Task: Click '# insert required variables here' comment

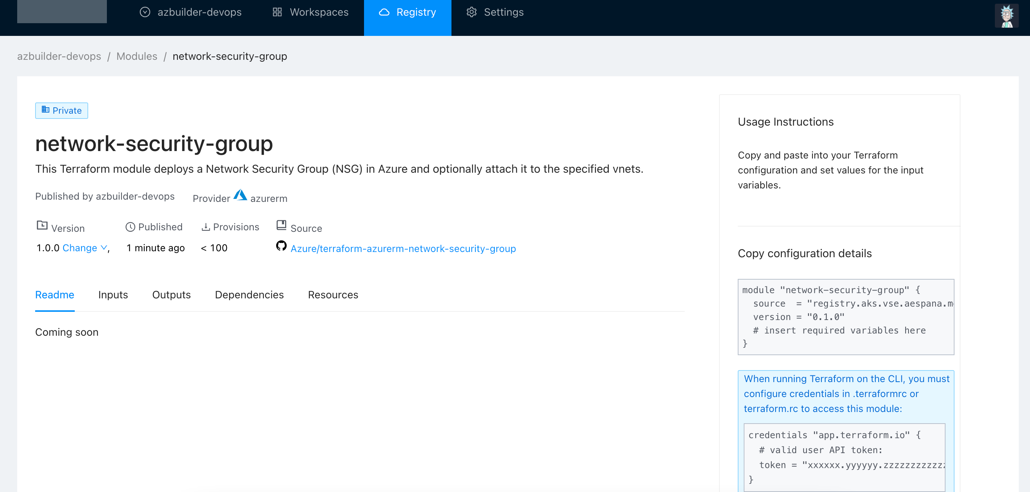Action: pyautogui.click(x=839, y=330)
